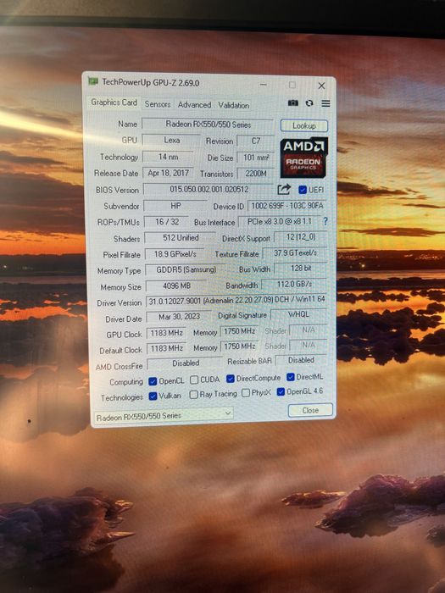Image resolution: width=445 pixels, height=593 pixels.
Task: Toggle the OpenCL checkbox
Action: (153, 381)
